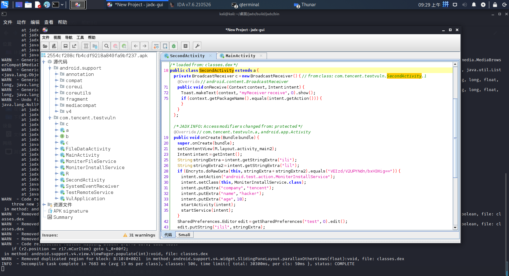Image resolution: width=509 pixels, height=276 pixels.
Task: Open 编辑 menu in qterminal window
Action: 35,22
